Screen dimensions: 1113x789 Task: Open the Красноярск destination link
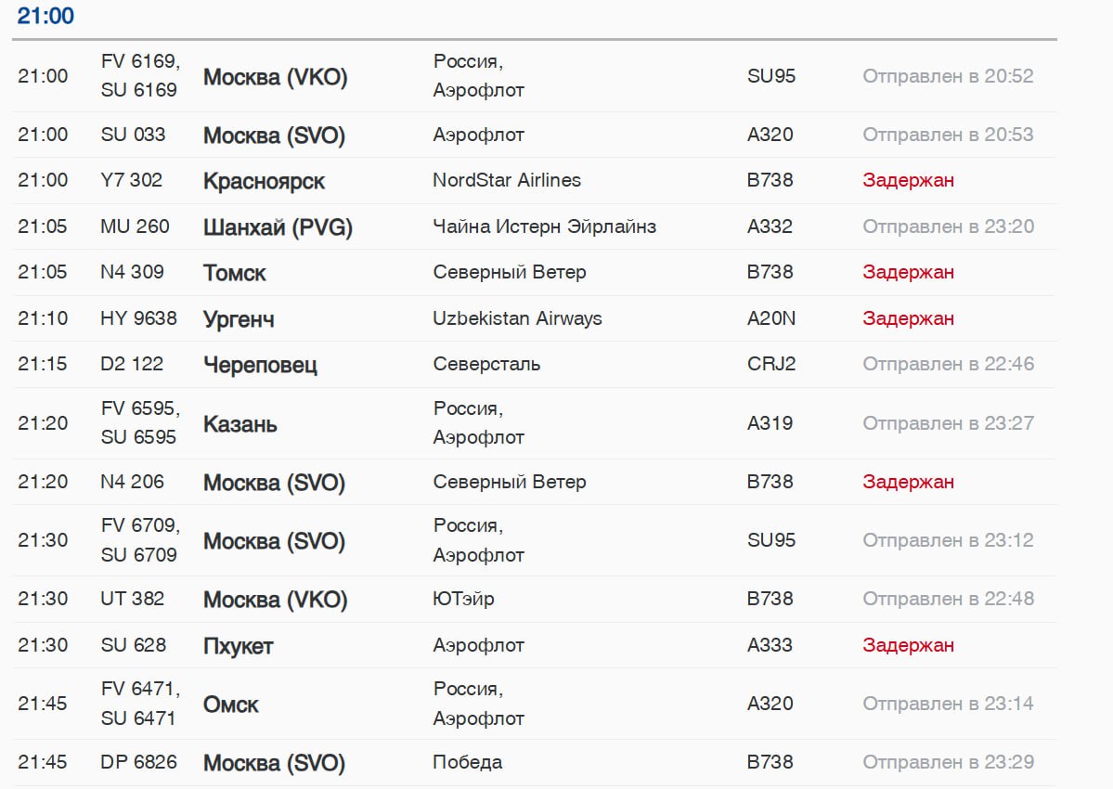click(264, 181)
